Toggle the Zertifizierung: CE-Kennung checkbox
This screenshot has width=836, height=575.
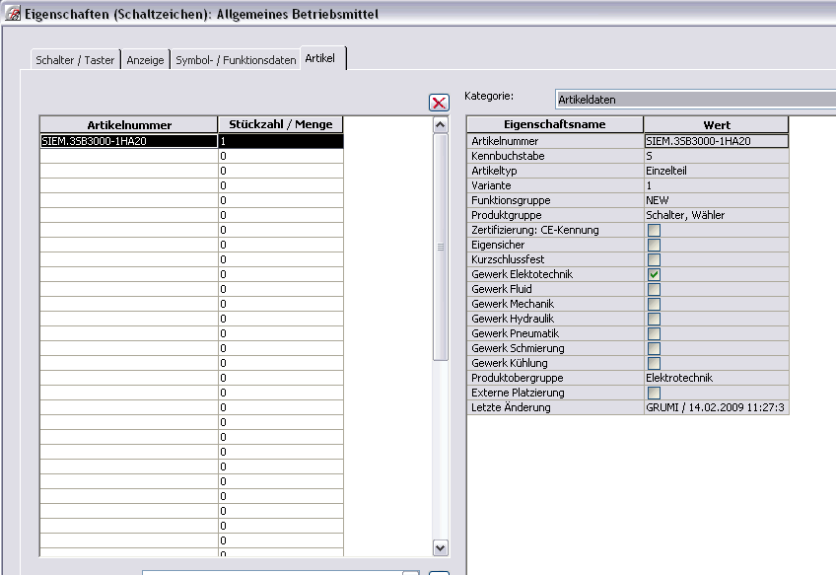coord(654,230)
